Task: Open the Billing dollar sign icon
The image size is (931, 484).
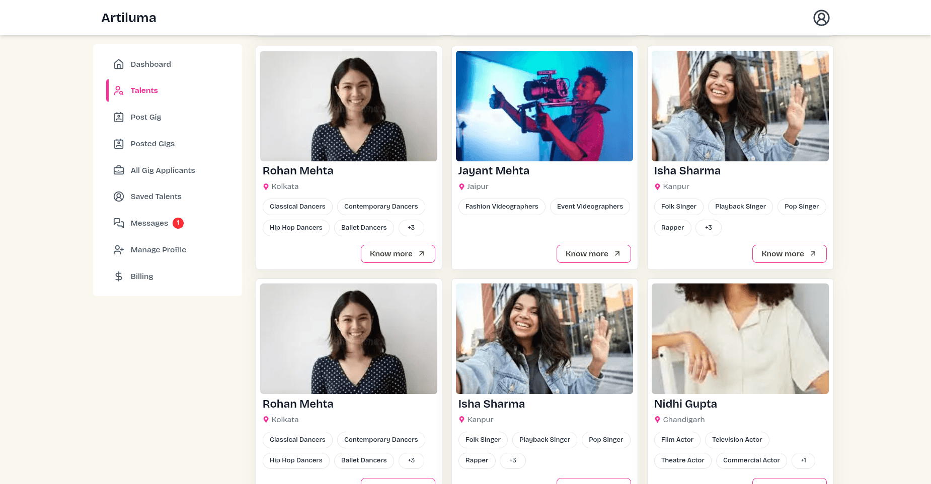Action: [x=119, y=276]
